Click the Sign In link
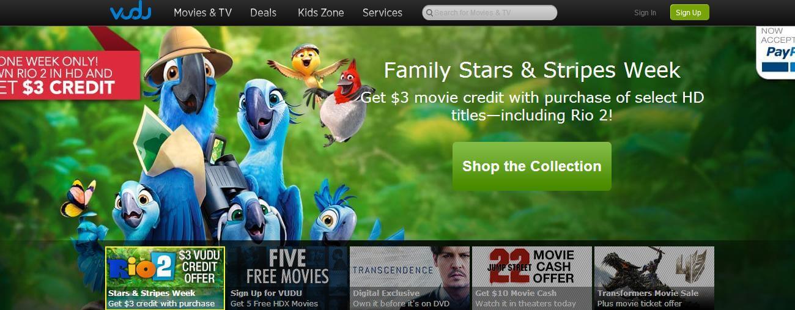This screenshot has width=795, height=310. point(645,13)
